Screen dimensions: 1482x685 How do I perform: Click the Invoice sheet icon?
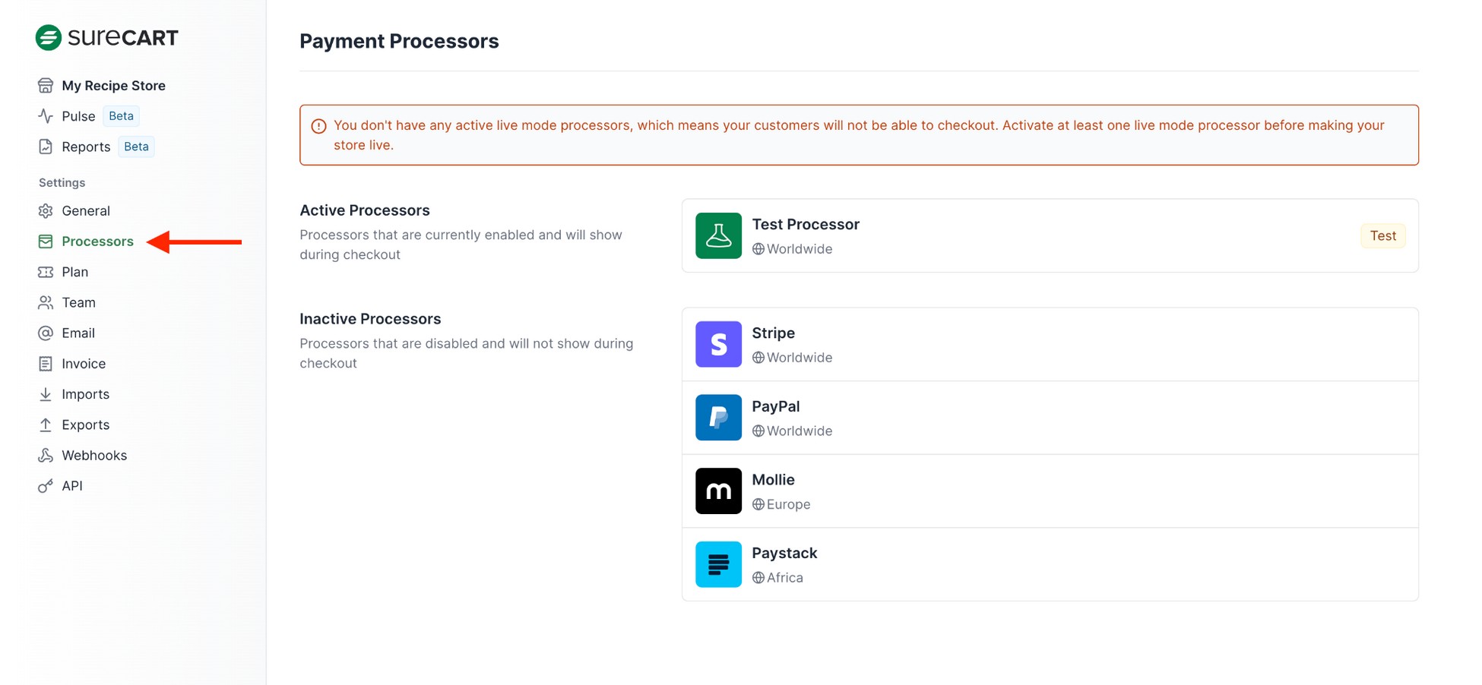(x=46, y=364)
